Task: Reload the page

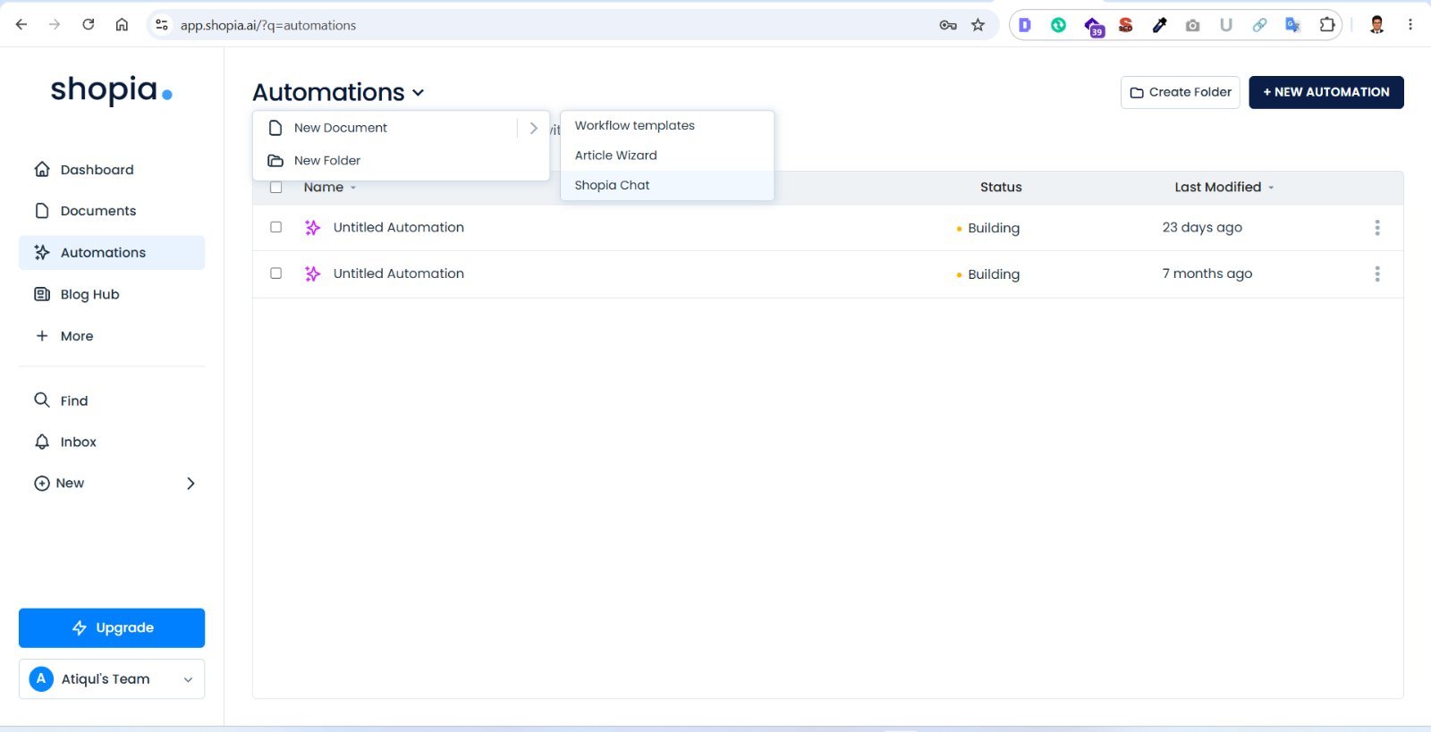Action: click(89, 25)
